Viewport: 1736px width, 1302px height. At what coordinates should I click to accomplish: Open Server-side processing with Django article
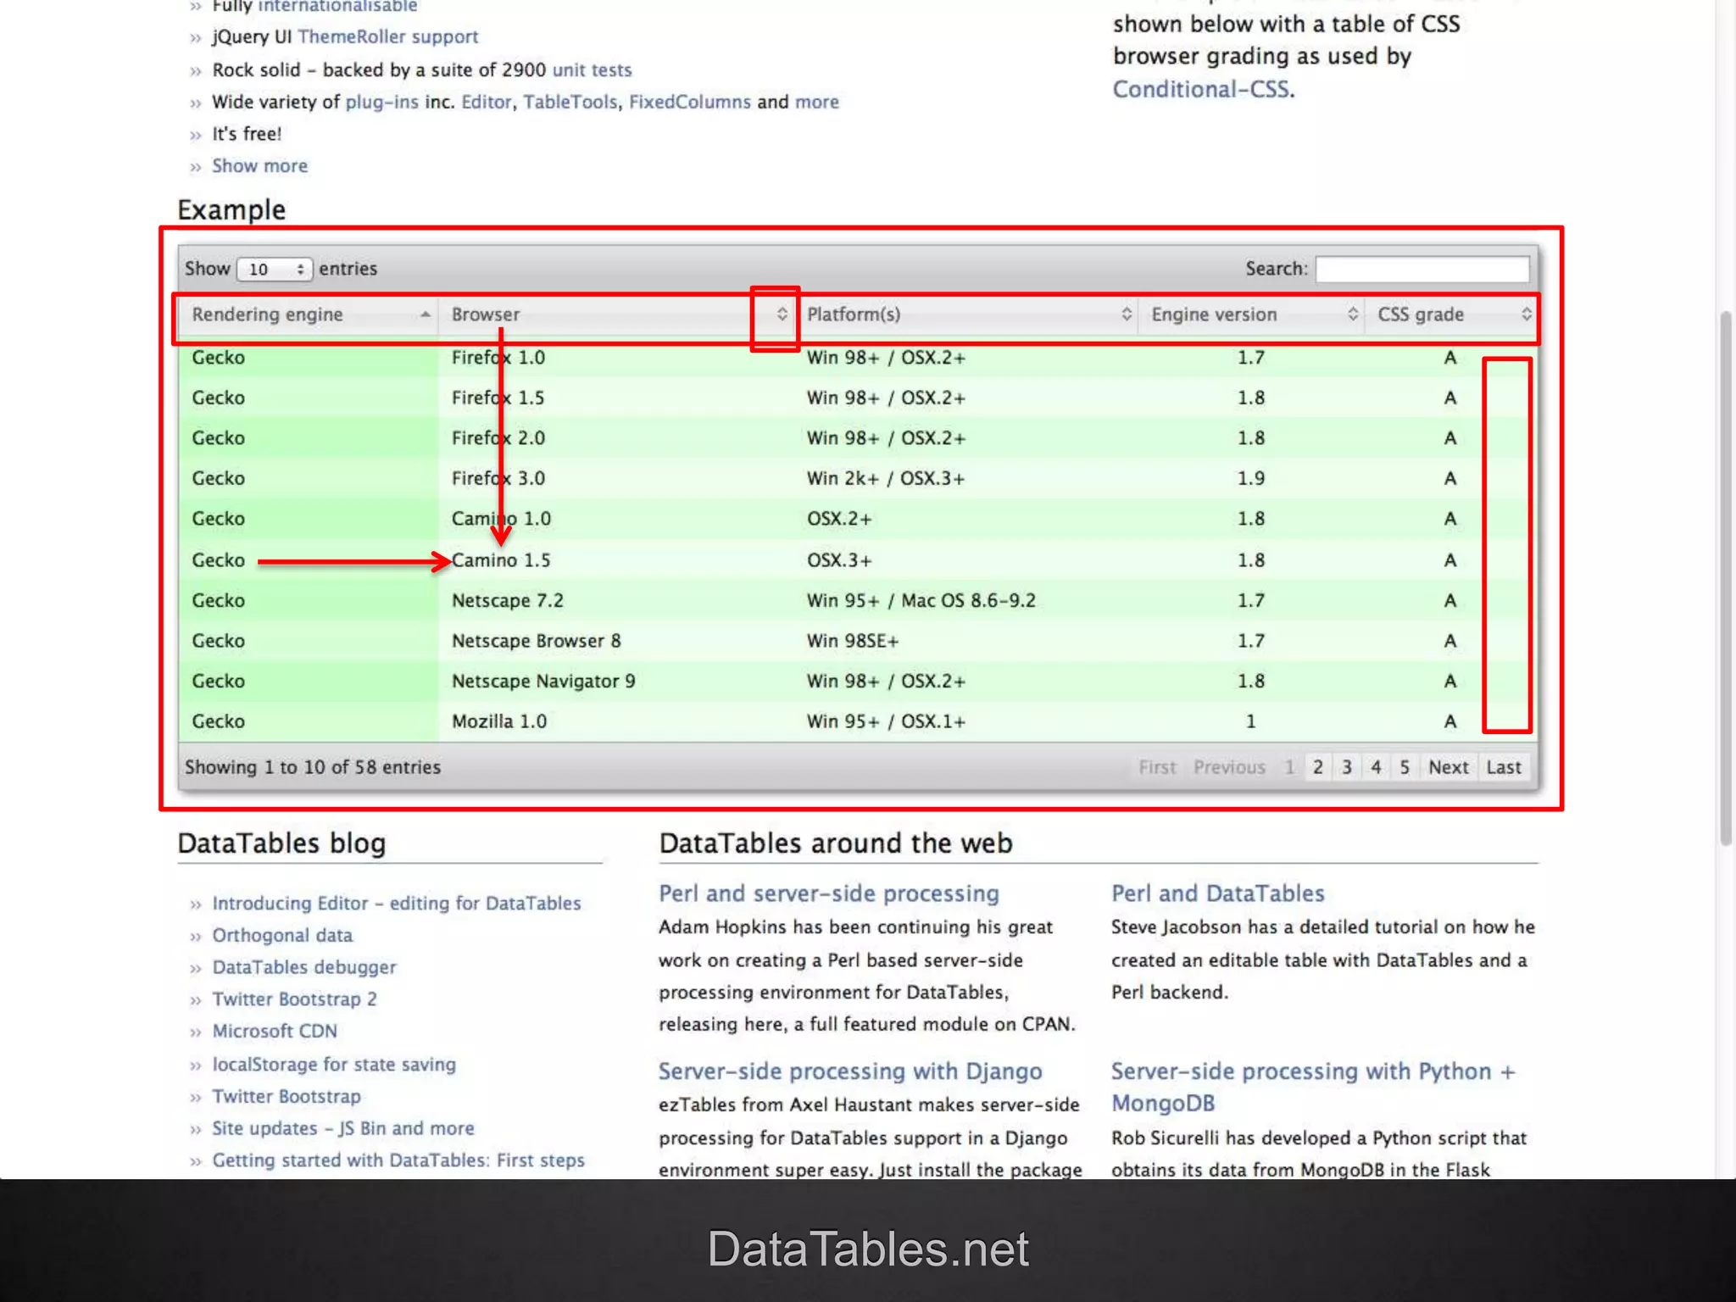point(850,1071)
